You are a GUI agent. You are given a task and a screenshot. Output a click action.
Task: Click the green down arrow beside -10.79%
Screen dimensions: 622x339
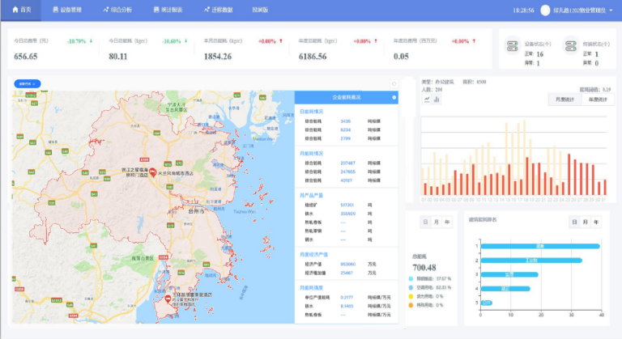tap(91, 40)
